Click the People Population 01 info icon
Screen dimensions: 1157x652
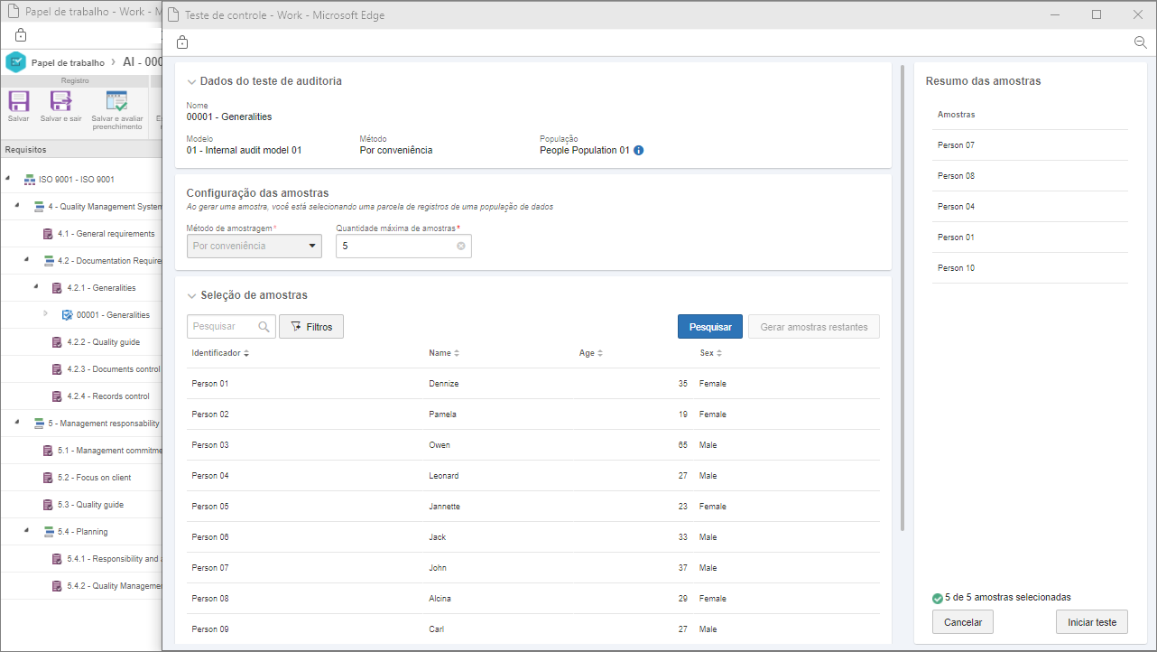click(638, 151)
